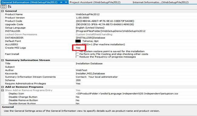Select the Upgrade Code GUID value
The width and height of the screenshot is (197, 116).
coord(105,24)
